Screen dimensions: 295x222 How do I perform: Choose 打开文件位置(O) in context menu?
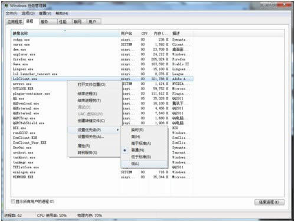91,84
